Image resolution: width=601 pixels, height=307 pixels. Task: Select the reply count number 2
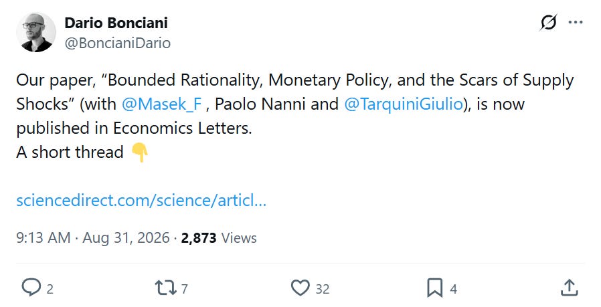[x=50, y=289]
